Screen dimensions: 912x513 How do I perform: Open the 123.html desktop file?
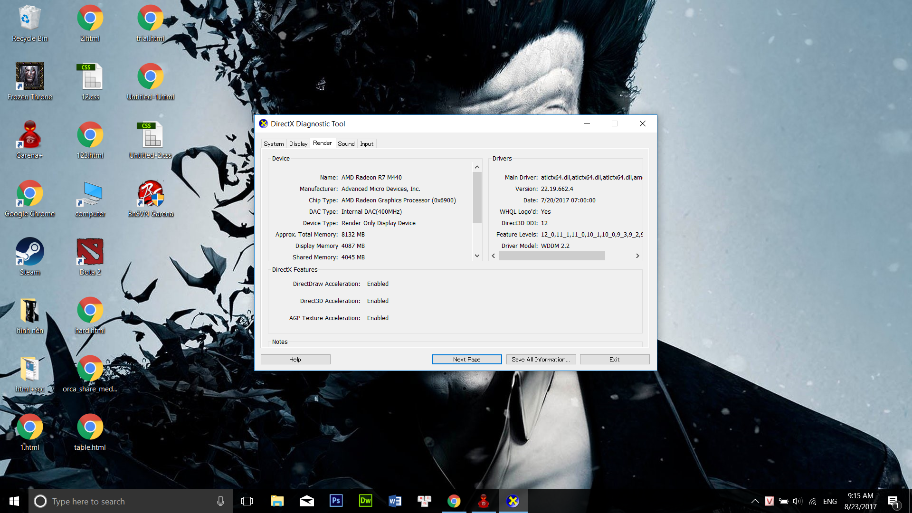click(90, 140)
